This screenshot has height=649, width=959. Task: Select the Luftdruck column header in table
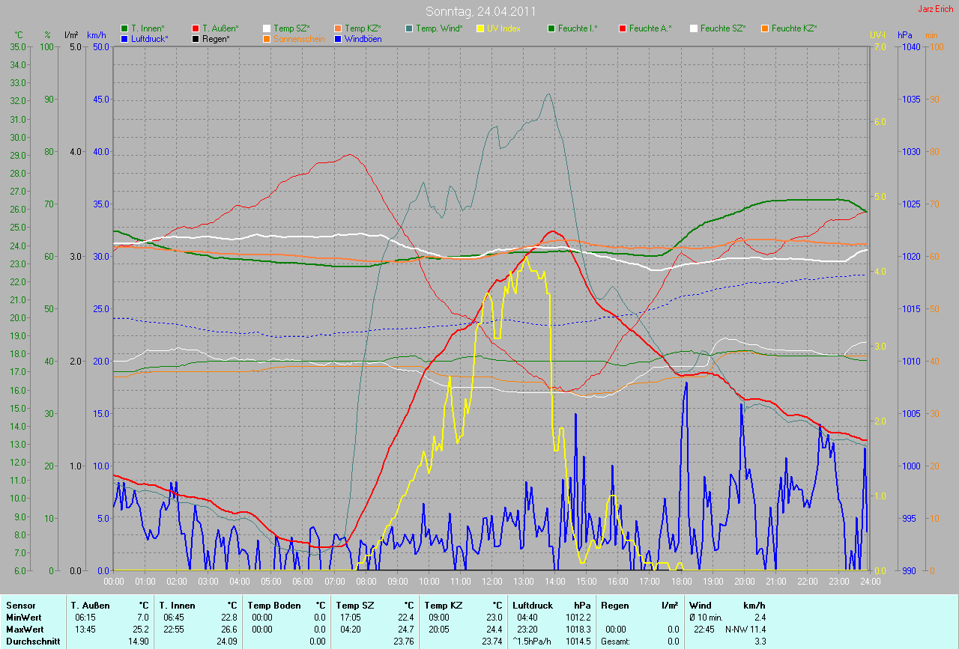coord(533,605)
